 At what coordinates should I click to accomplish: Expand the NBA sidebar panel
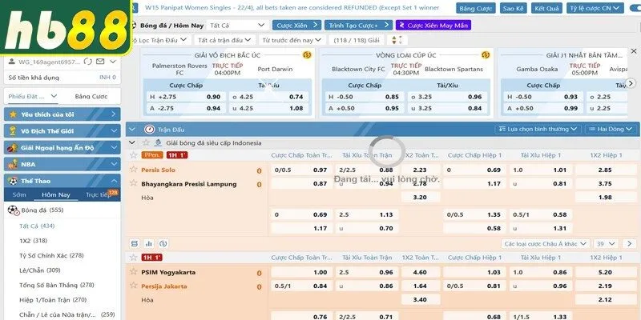(62, 164)
